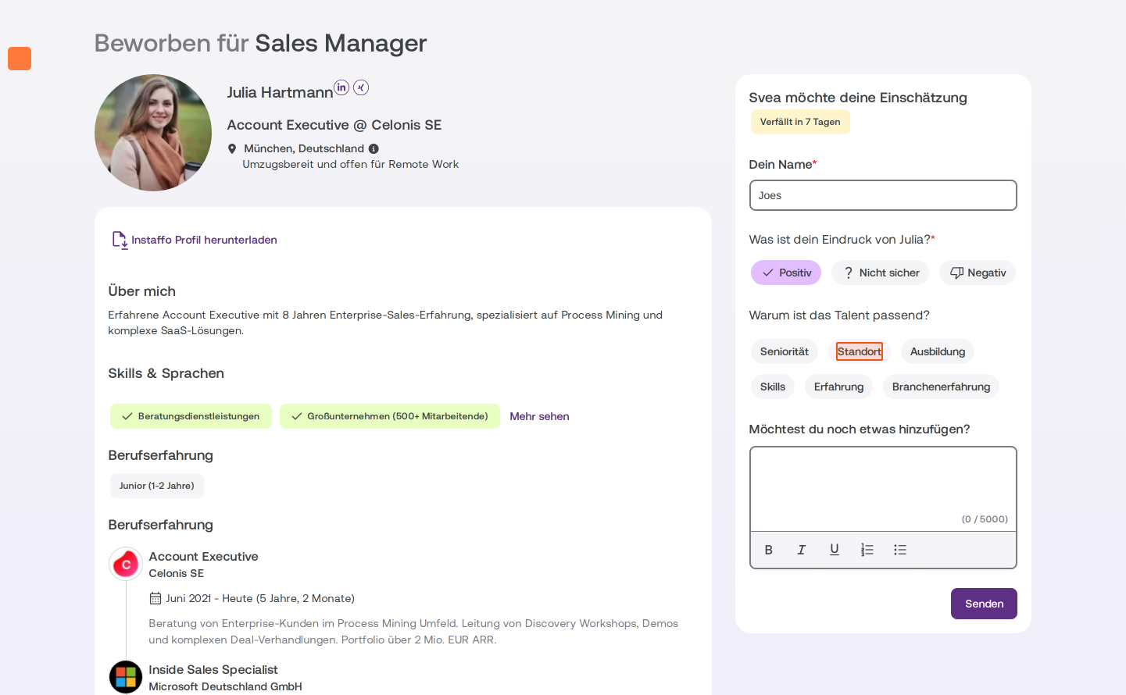Screen dimensions: 1126x695
Task: Open Julia Hartmann's LinkedIn profile icon
Action: (341, 87)
